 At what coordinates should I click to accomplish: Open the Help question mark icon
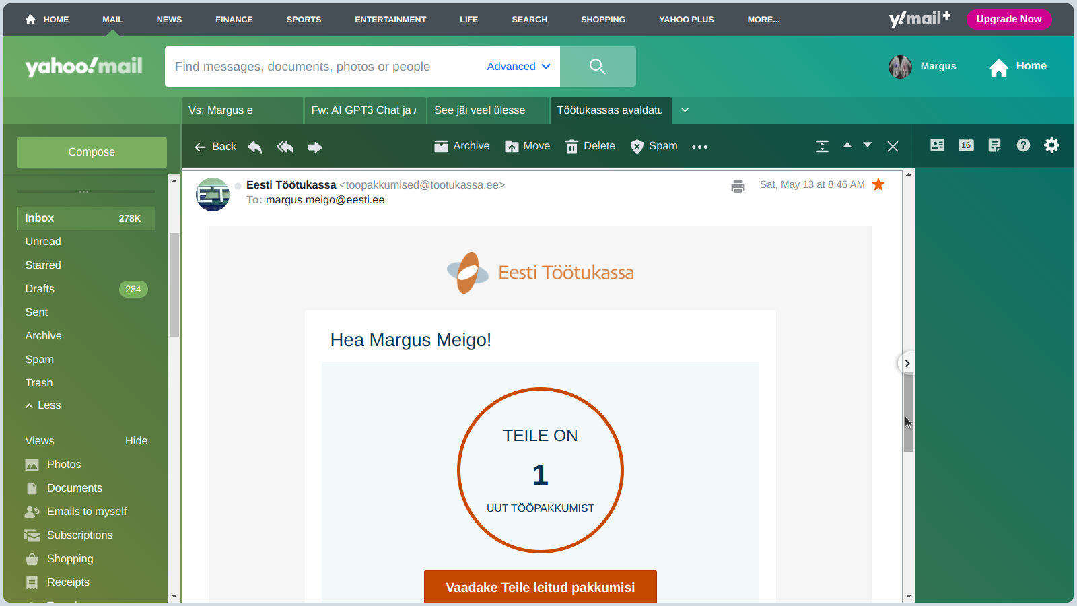pyautogui.click(x=1023, y=145)
